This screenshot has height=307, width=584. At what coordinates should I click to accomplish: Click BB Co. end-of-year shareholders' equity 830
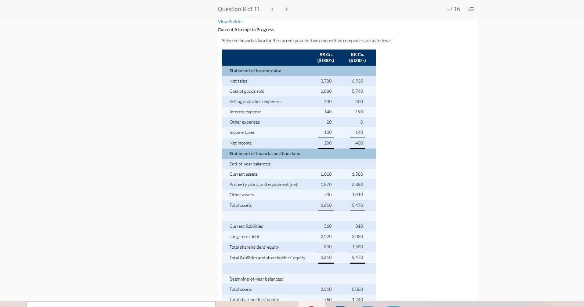pyautogui.click(x=328, y=247)
